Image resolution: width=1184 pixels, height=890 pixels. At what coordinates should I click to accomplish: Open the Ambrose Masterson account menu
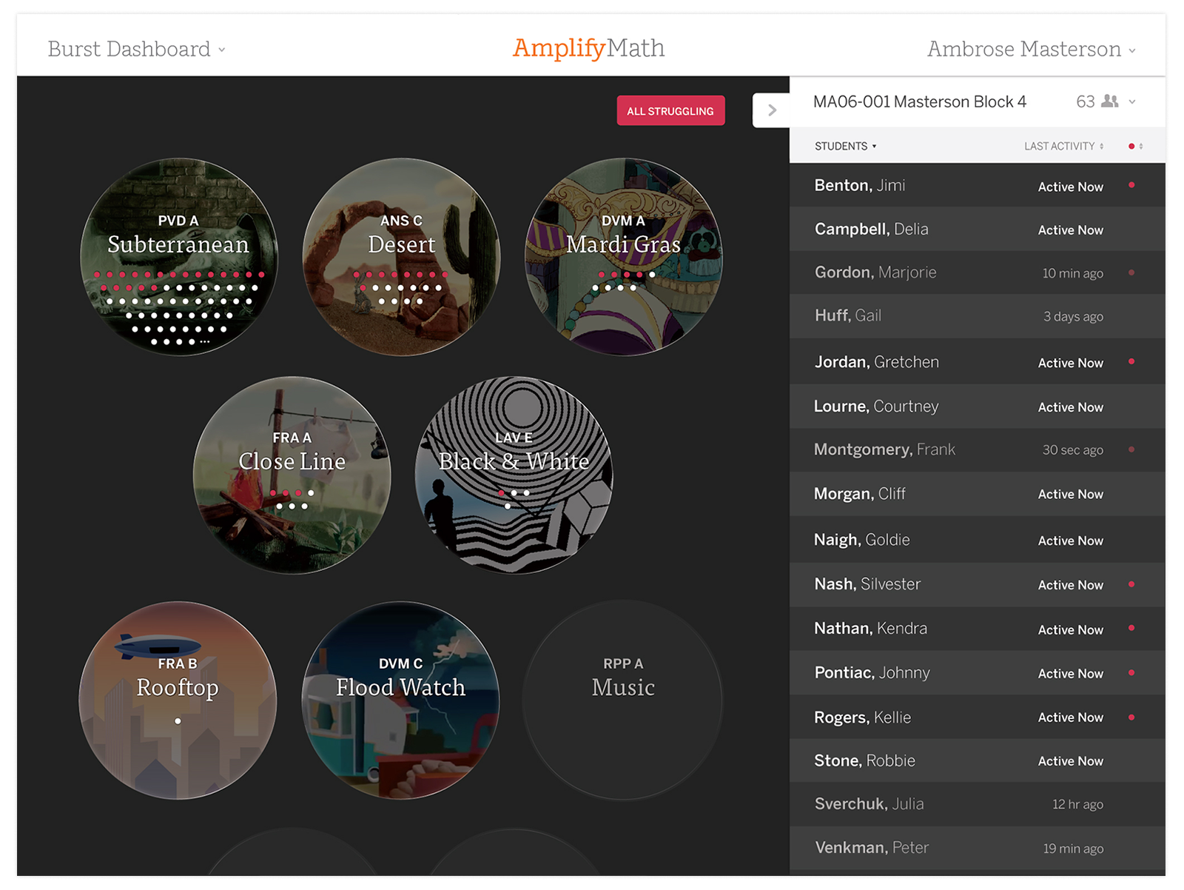1032,49
